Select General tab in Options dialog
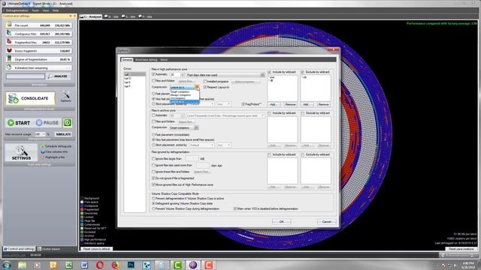Screen dimensions: 481x270 [x=127, y=60]
